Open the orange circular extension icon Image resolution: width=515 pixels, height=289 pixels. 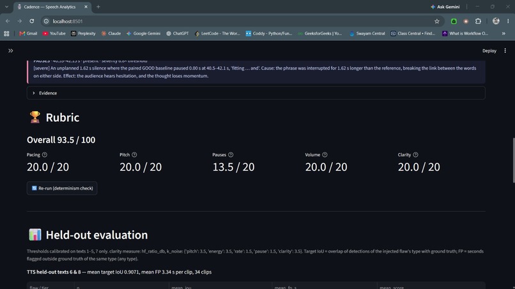click(x=466, y=21)
